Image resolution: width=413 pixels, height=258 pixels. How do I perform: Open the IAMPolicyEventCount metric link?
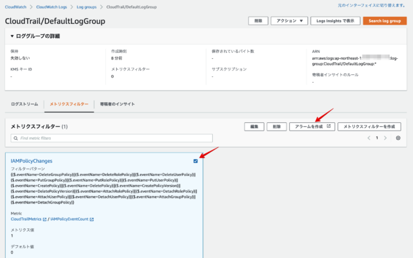69,219
